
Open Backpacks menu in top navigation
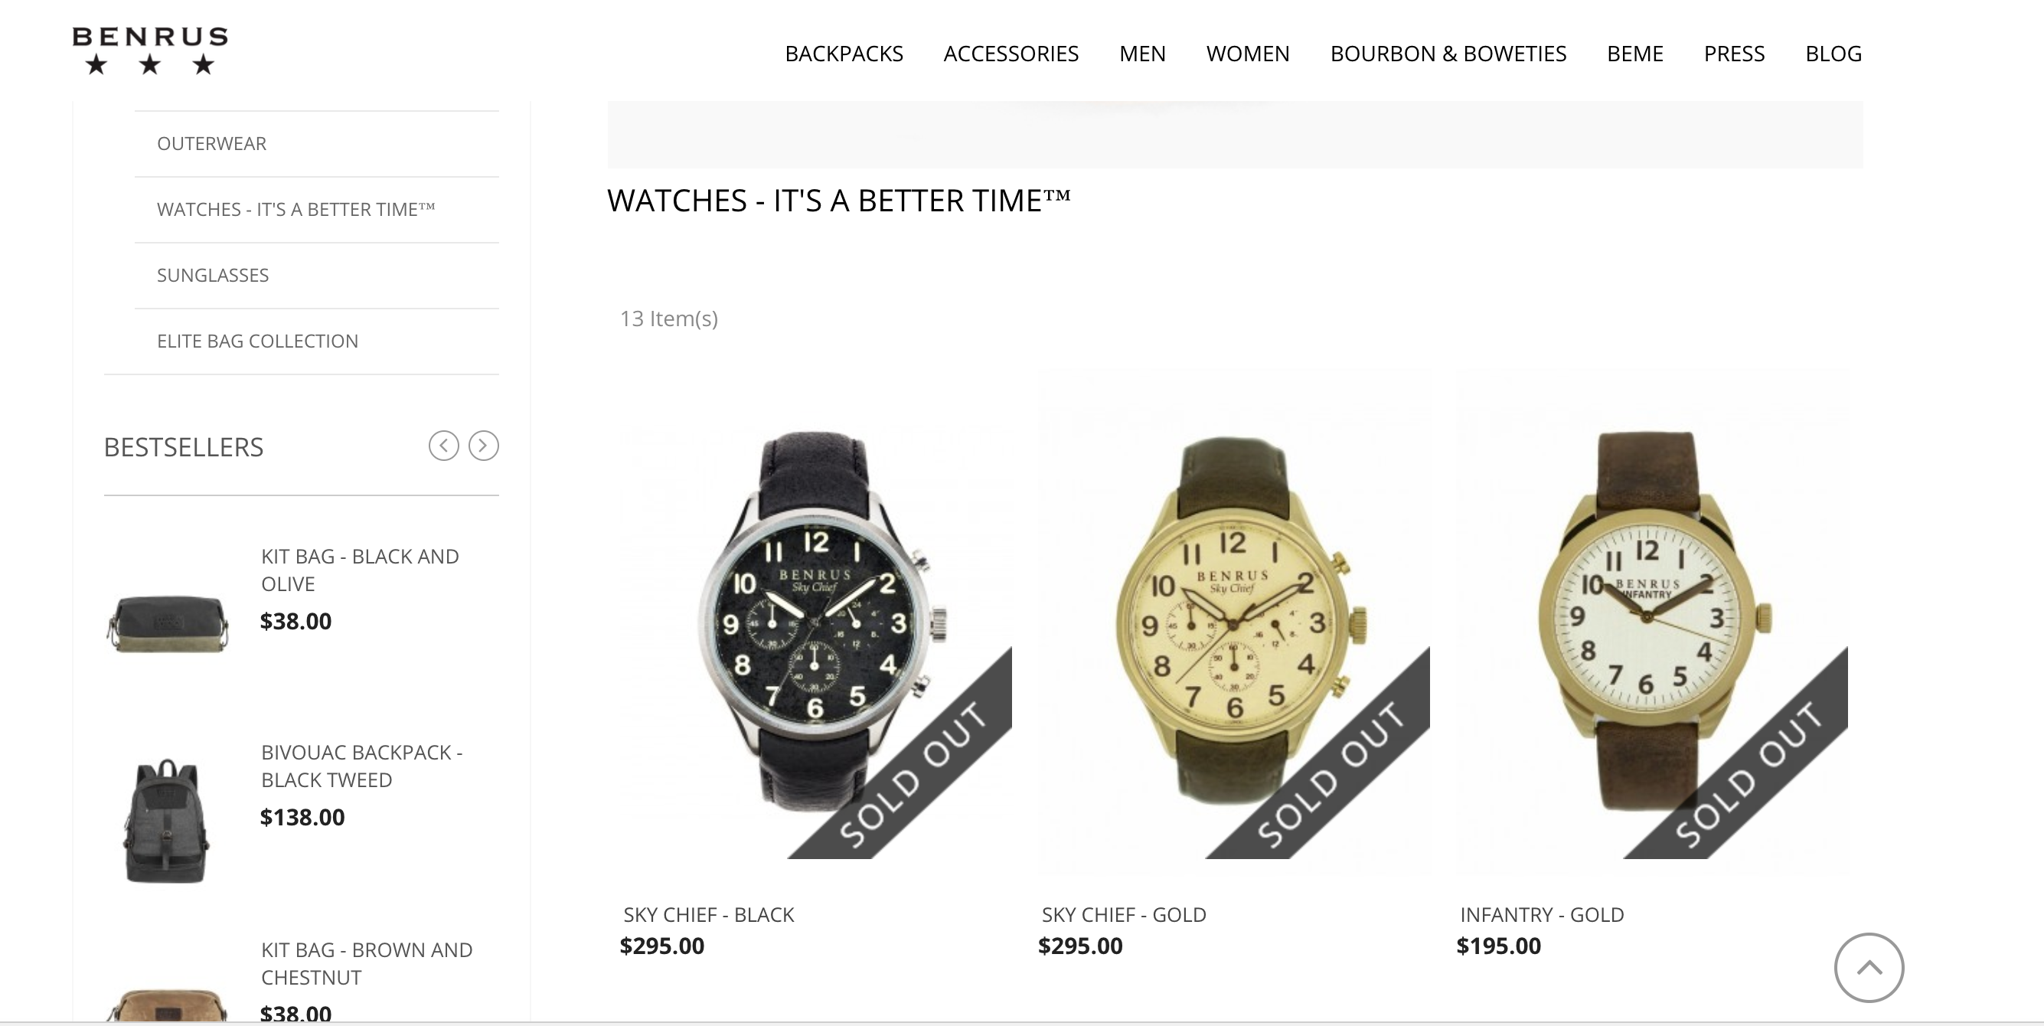(x=844, y=54)
